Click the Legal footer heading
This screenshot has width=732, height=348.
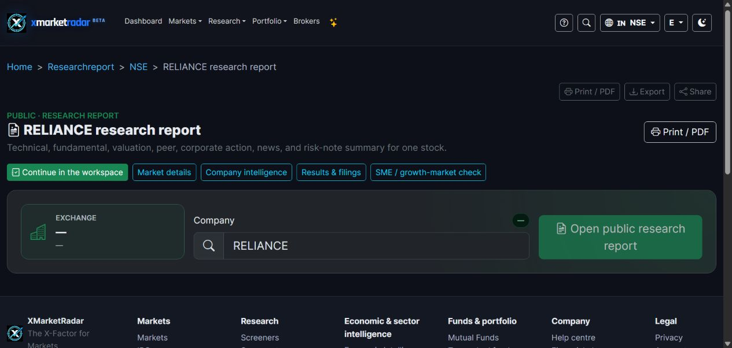[666, 321]
